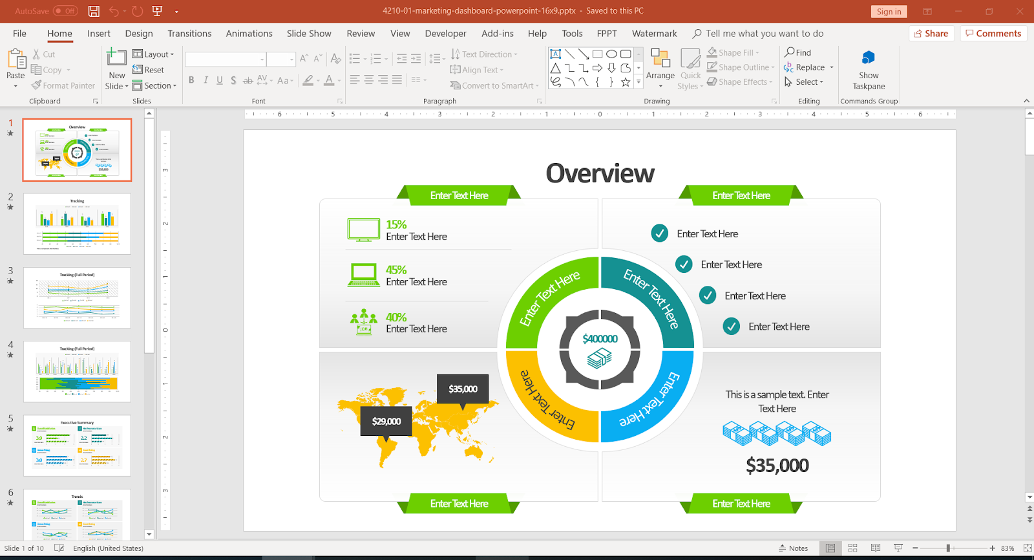Click the New Slide icon

coord(116,57)
